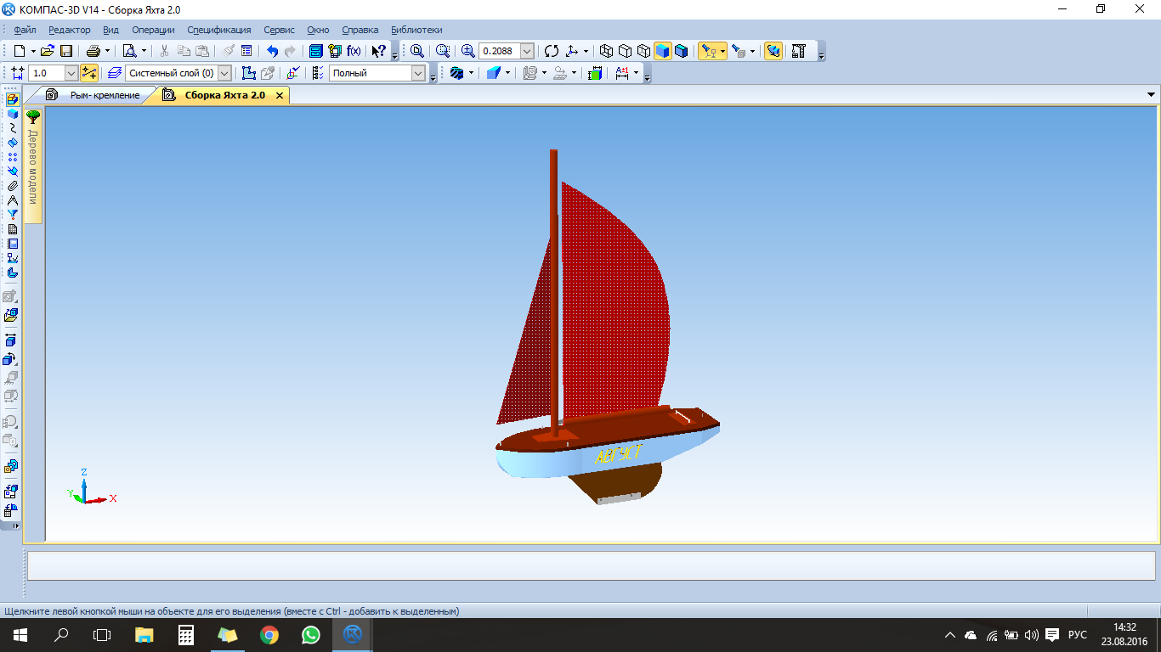Image resolution: width=1161 pixels, height=652 pixels.
Task: Zoom to window with the first magnifier icon
Action: (x=417, y=51)
